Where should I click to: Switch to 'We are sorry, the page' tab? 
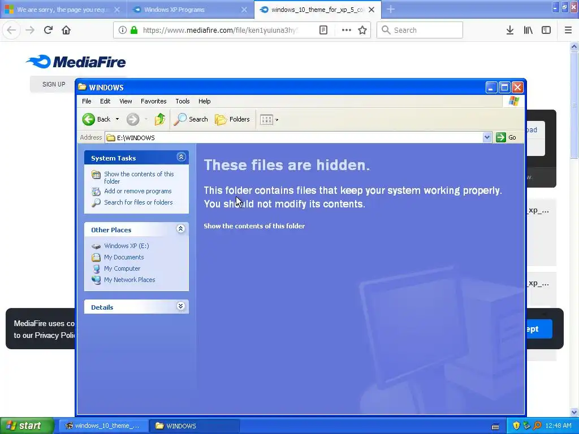pyautogui.click(x=63, y=10)
